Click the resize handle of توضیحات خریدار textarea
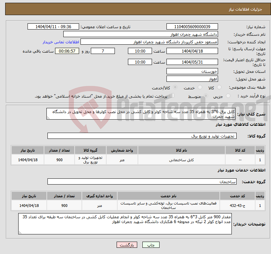The width and height of the screenshot is (271, 254). [x=20, y=233]
